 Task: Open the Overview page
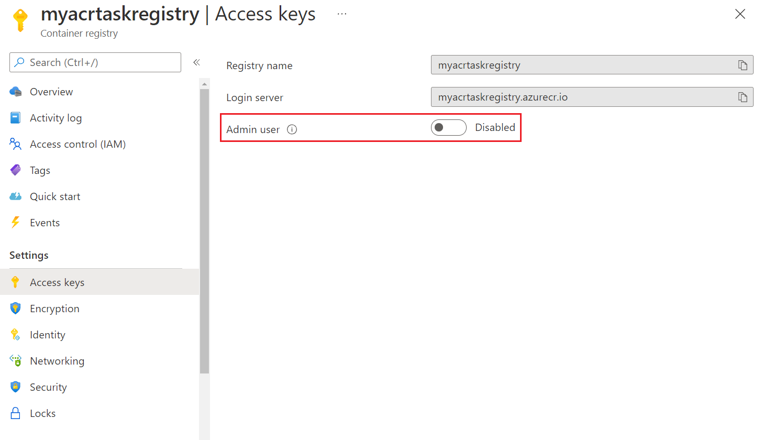coord(51,92)
